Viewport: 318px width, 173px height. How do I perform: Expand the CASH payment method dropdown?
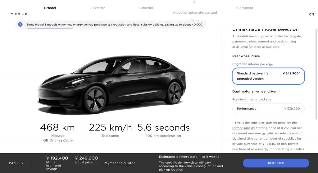(x=16, y=163)
